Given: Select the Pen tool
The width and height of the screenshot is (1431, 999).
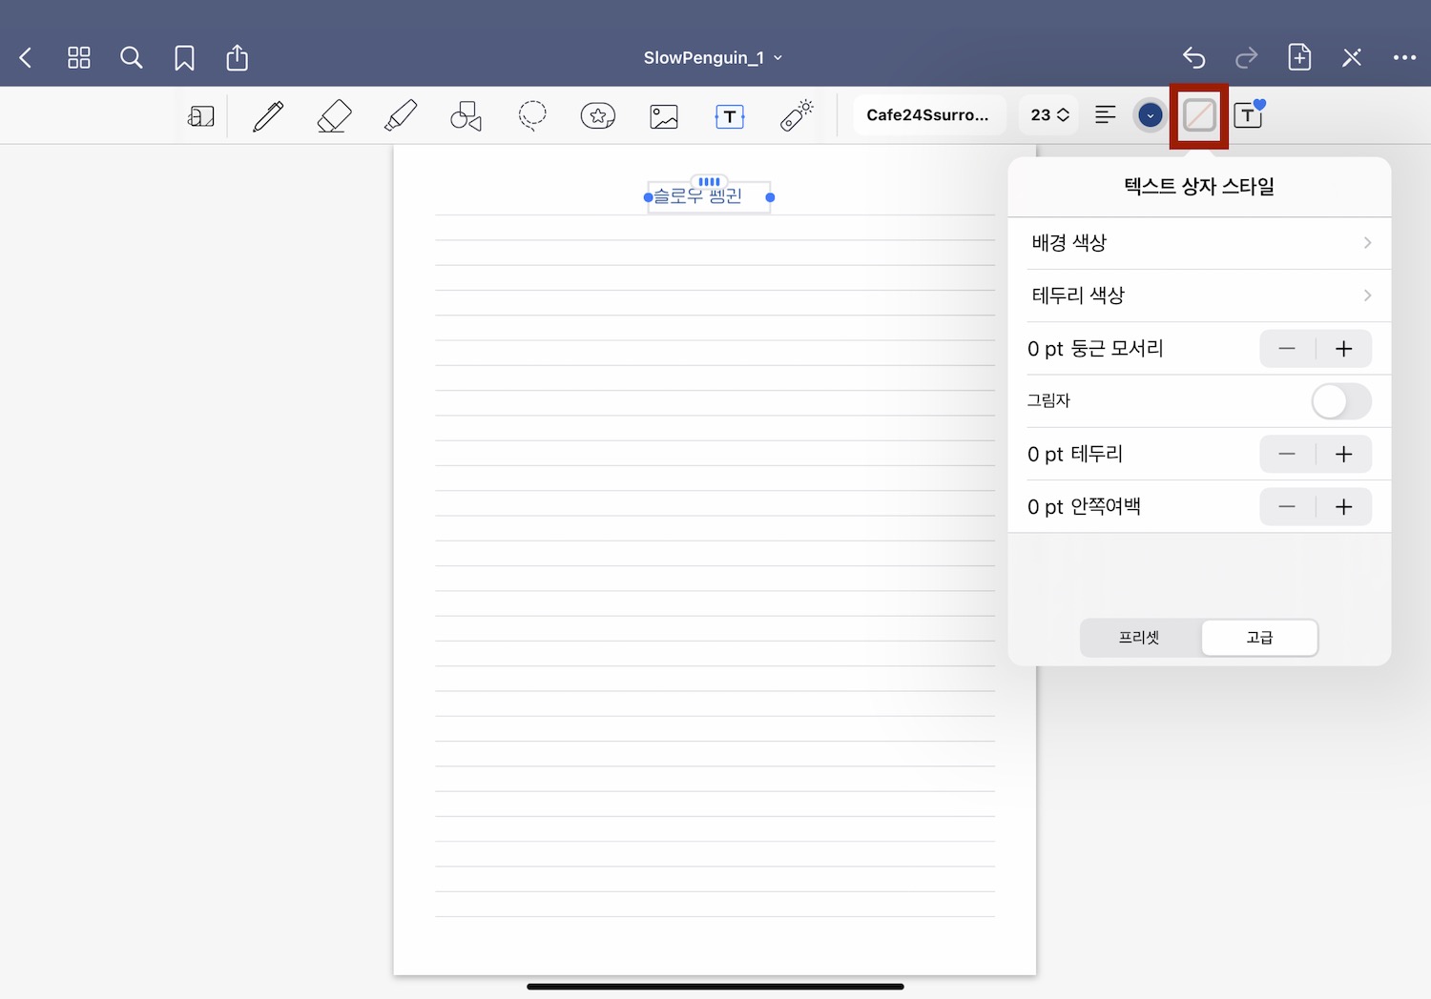Looking at the screenshot, I should coord(267,115).
